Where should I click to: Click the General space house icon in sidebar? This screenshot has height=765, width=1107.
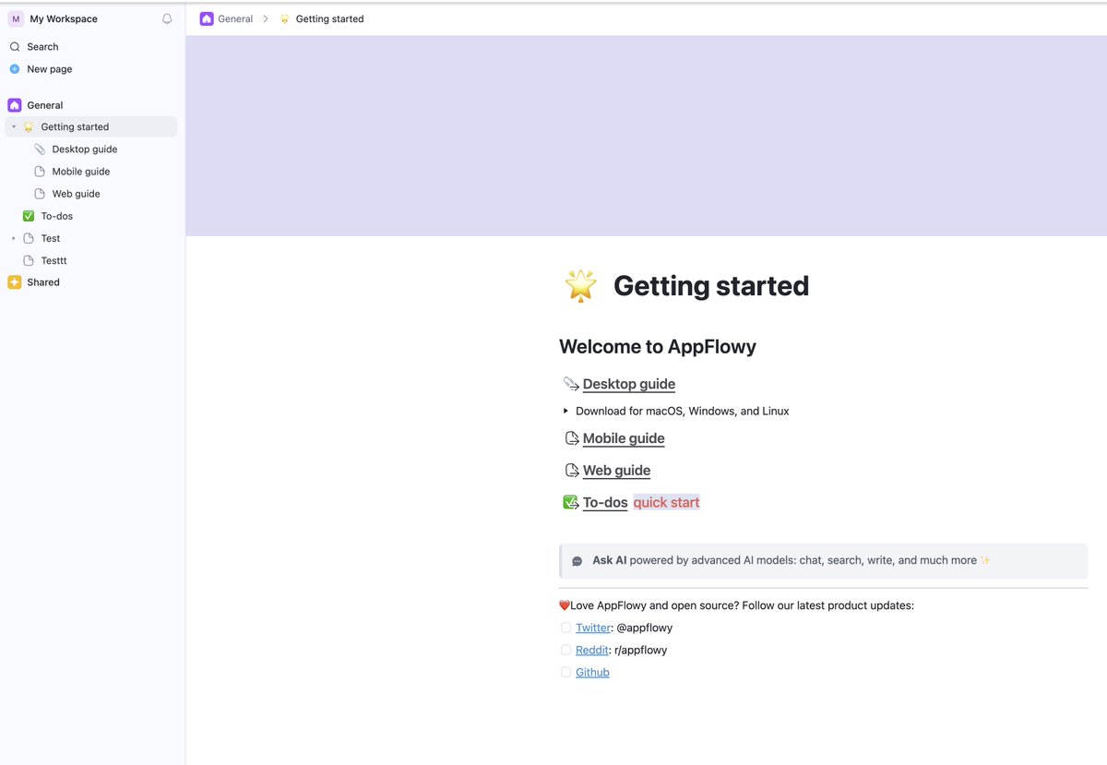[15, 105]
